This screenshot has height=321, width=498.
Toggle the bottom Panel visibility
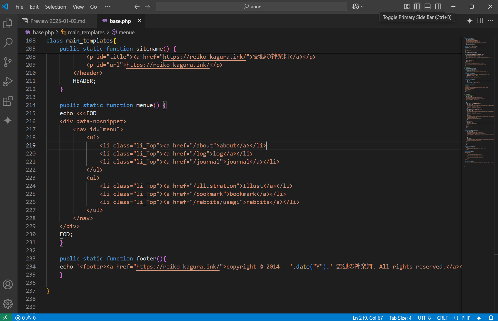(x=427, y=6)
